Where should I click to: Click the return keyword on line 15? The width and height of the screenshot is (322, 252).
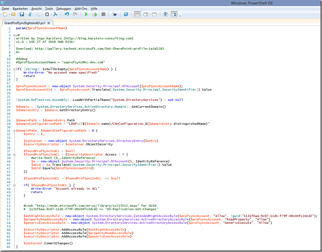[29, 76]
